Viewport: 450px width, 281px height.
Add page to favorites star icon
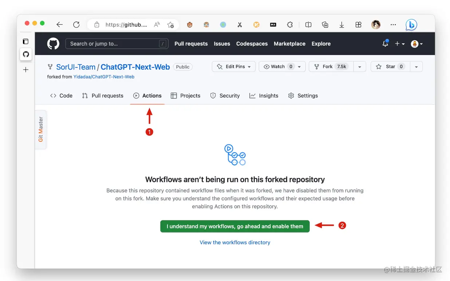[170, 25]
